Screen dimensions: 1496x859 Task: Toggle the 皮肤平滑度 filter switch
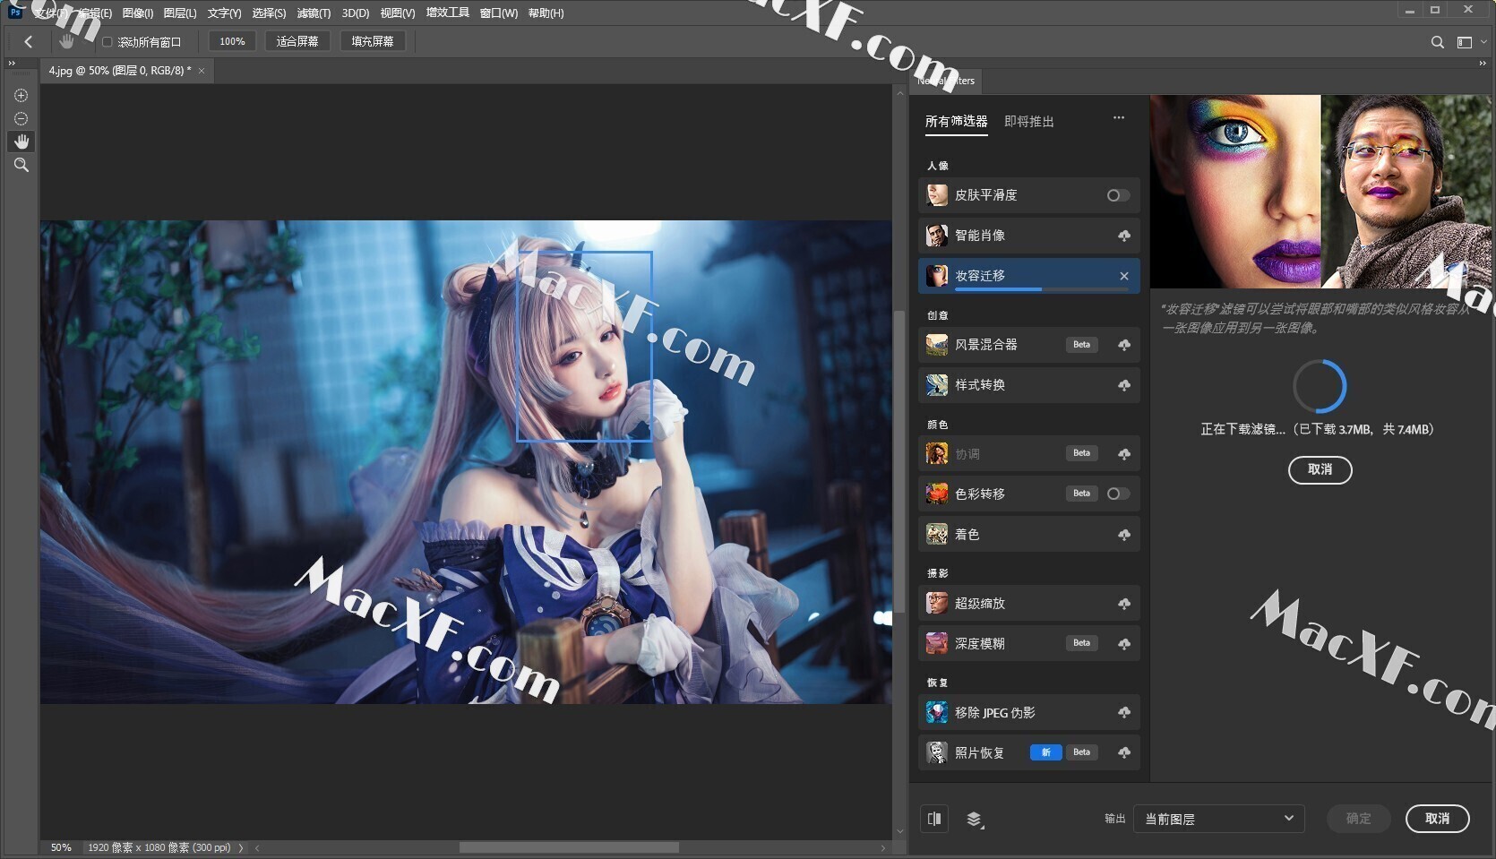1117,195
